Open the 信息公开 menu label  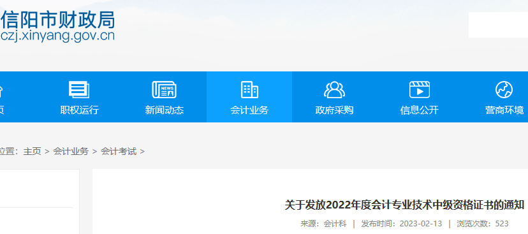point(420,110)
